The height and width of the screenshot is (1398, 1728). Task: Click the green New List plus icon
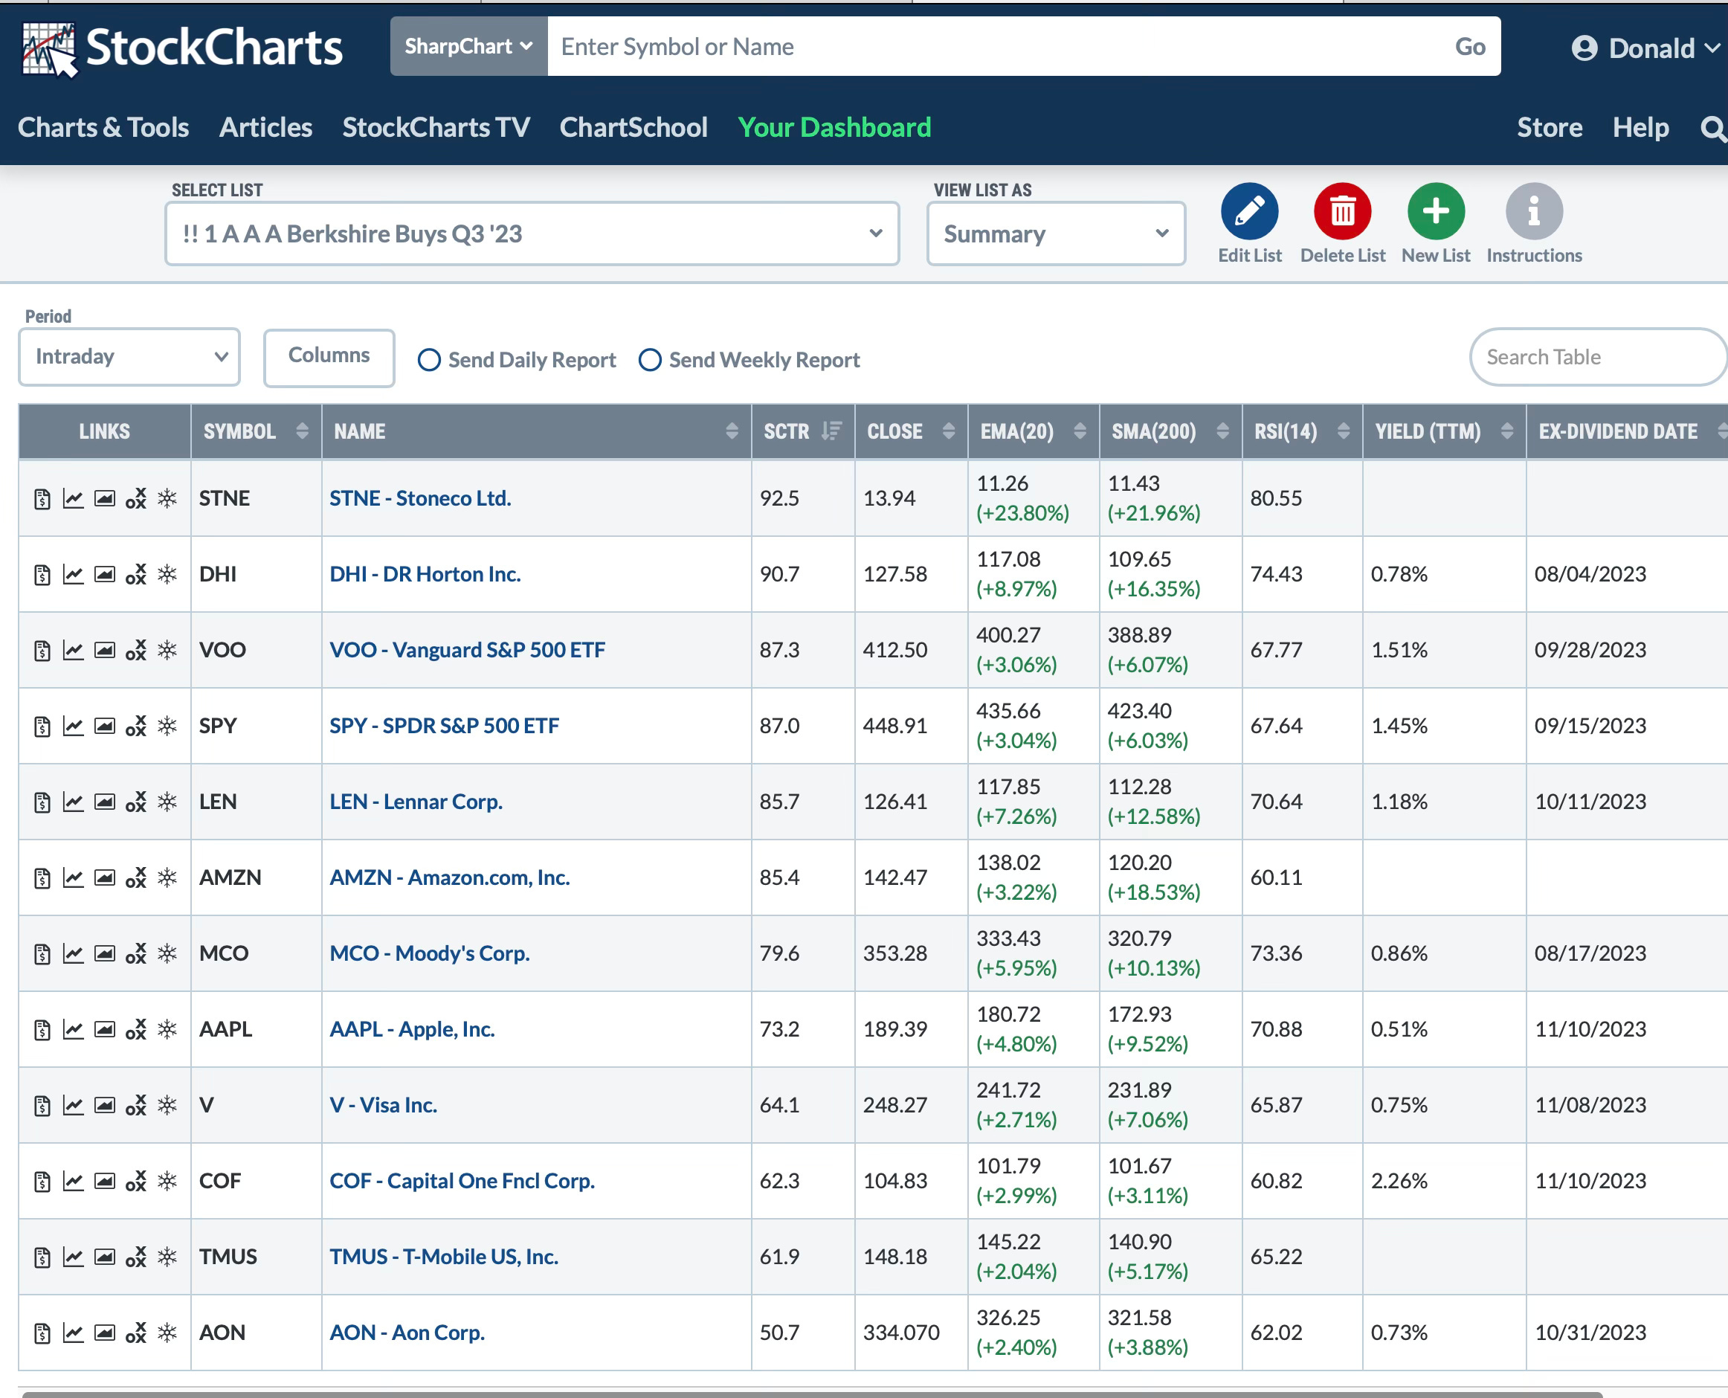[x=1436, y=212]
